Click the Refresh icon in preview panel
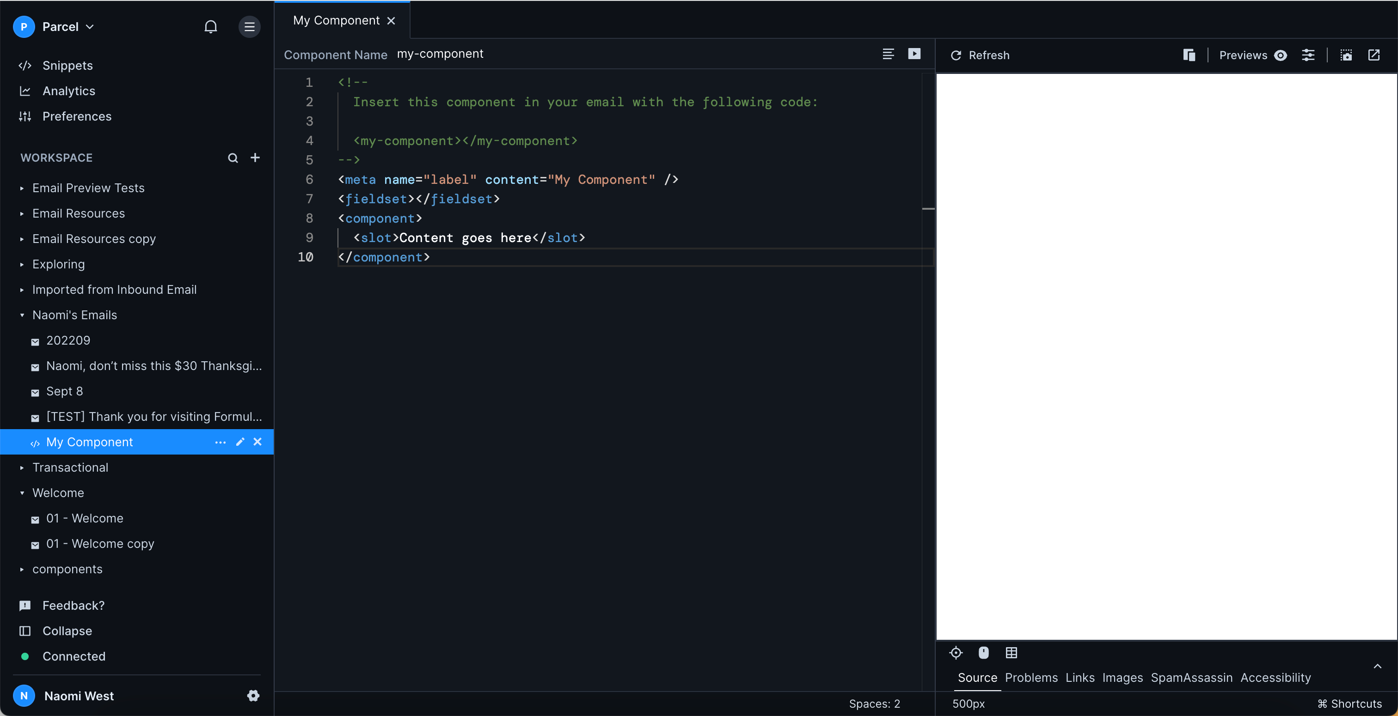Screen dimensions: 1398x716 tap(956, 55)
